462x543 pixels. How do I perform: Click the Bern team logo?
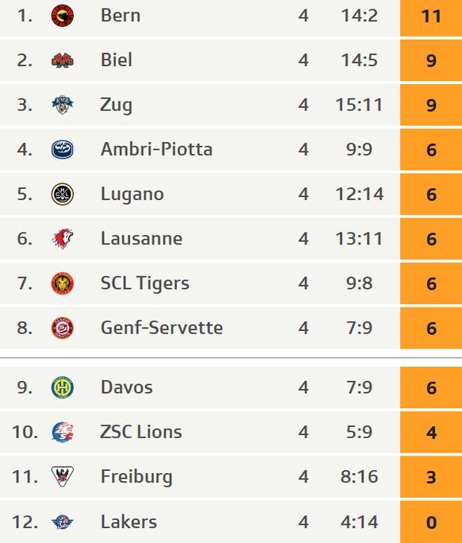point(63,16)
